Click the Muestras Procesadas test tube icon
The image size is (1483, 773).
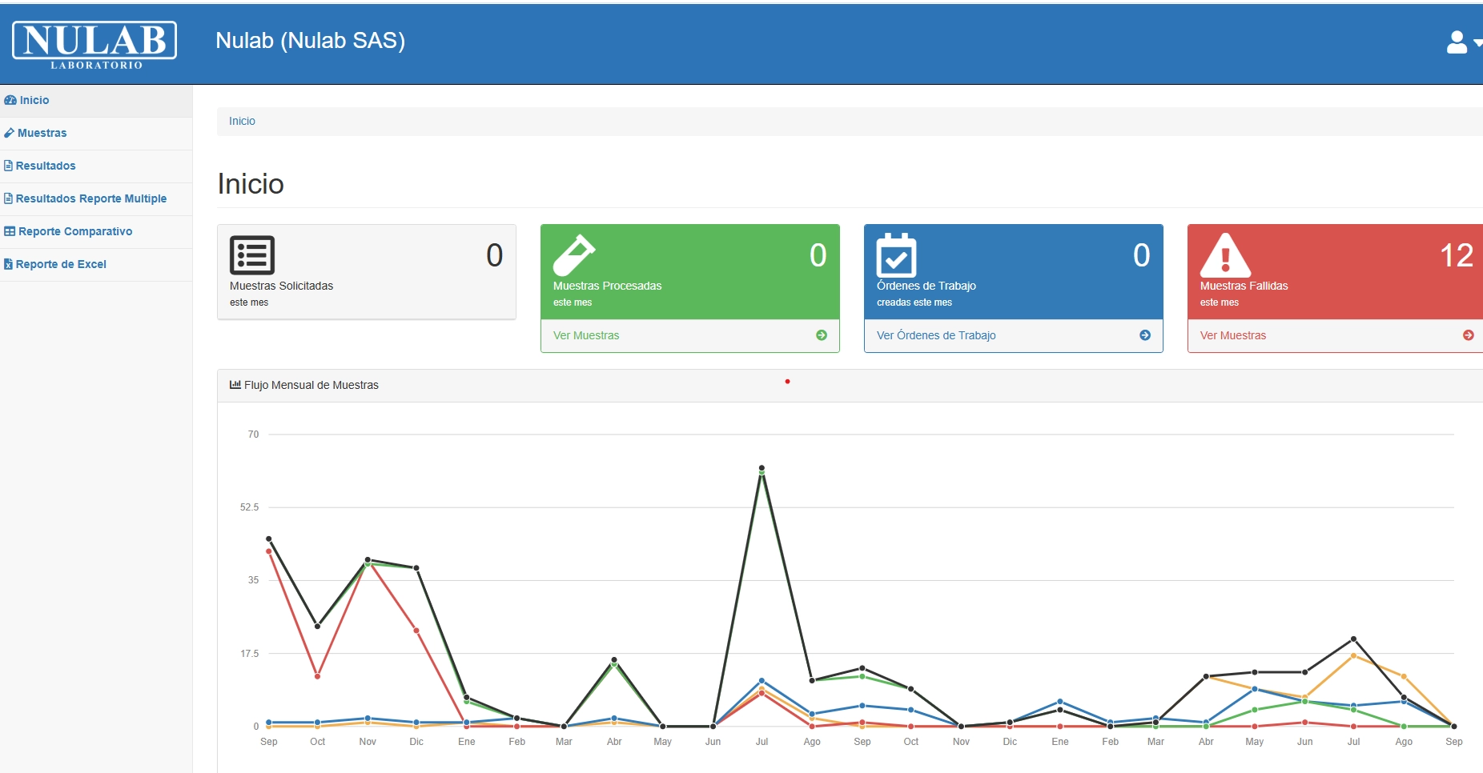[574, 255]
